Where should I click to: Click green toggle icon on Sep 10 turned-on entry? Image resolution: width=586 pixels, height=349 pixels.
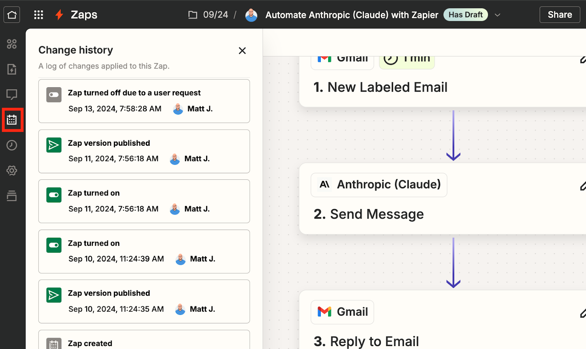54,245
